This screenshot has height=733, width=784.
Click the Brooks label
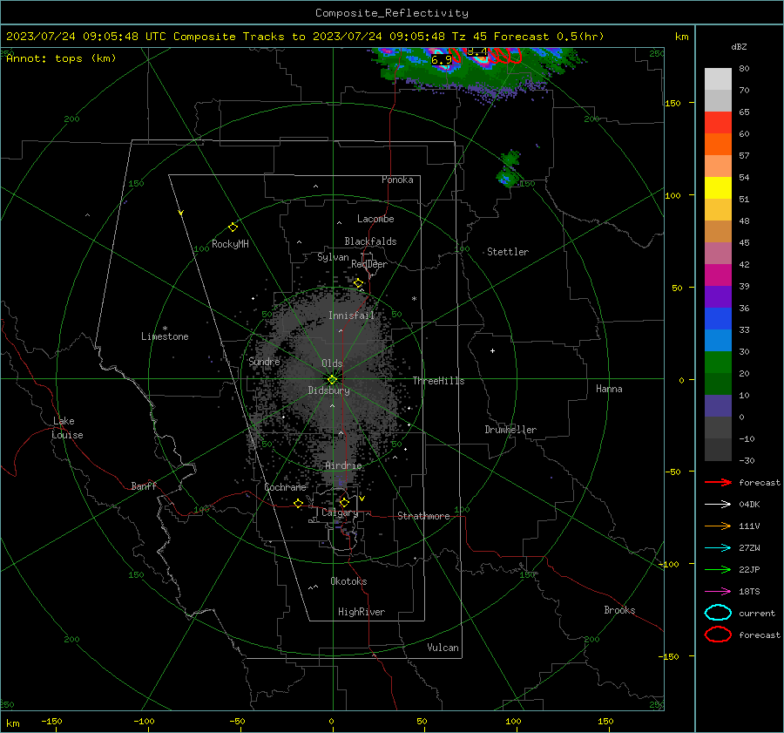point(619,610)
